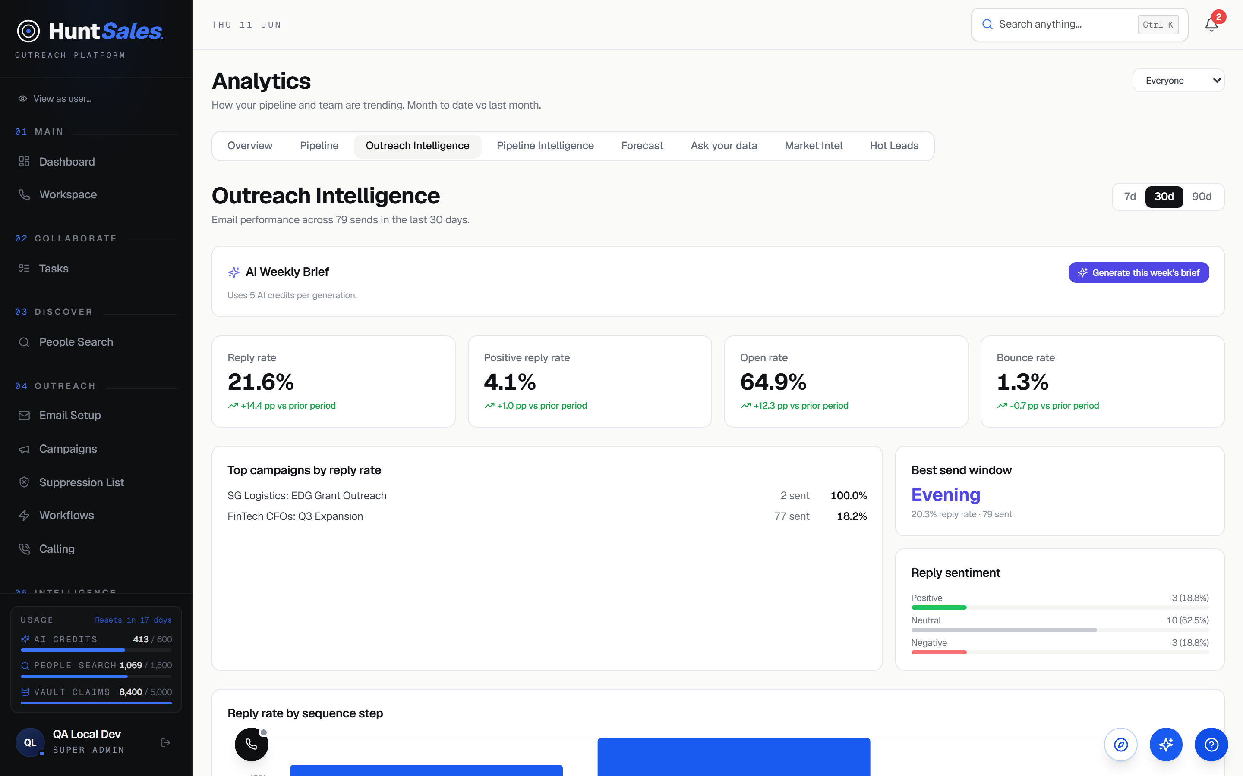The height and width of the screenshot is (776, 1243).
Task: Click the View as user eye icon
Action: (x=22, y=99)
